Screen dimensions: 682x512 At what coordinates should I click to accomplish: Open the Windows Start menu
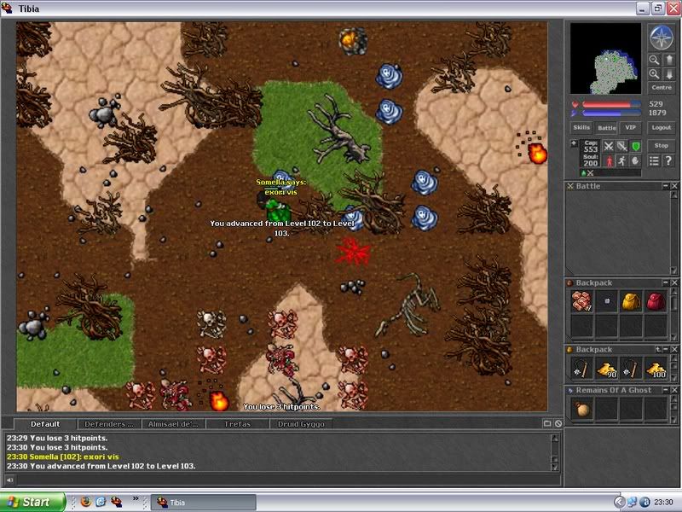coord(33,502)
